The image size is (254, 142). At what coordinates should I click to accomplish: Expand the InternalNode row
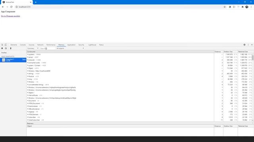pyautogui.click(x=28, y=95)
